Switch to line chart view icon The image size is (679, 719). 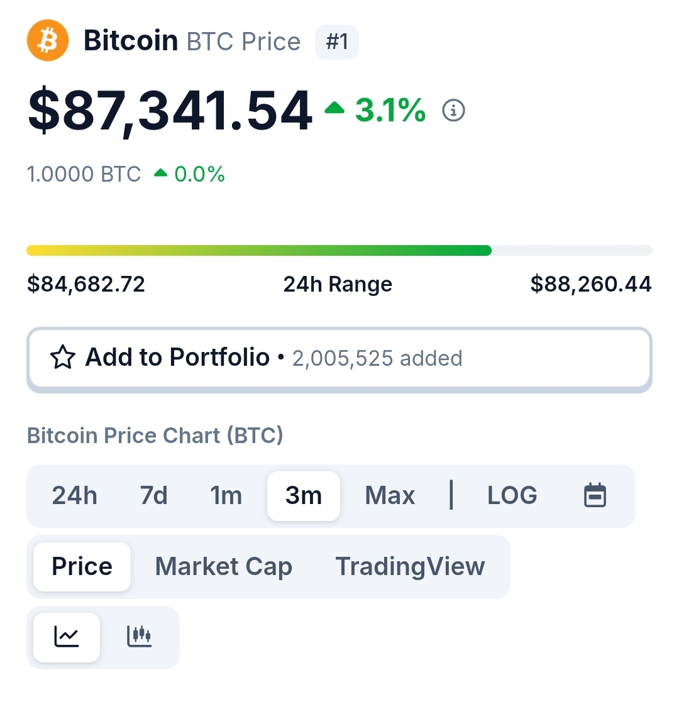pyautogui.click(x=67, y=637)
